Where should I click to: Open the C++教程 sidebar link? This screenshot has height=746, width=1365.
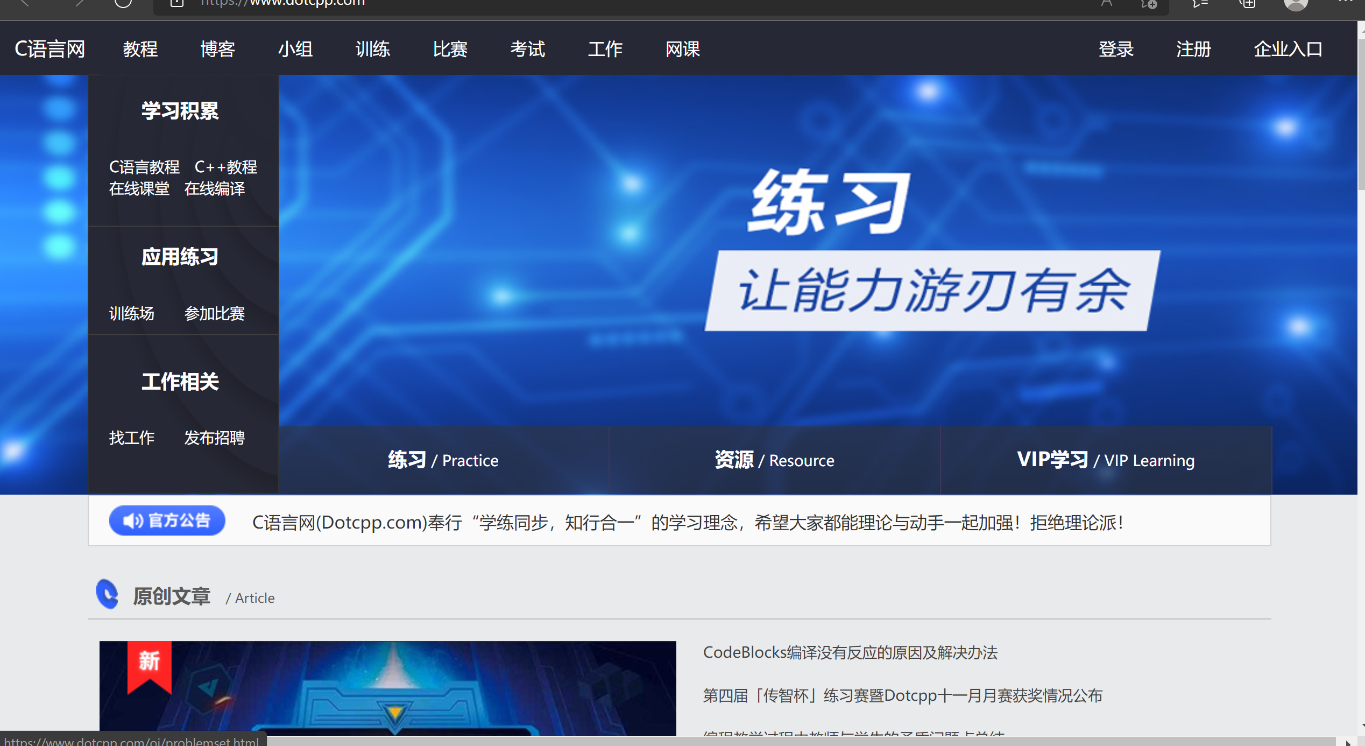point(225,167)
